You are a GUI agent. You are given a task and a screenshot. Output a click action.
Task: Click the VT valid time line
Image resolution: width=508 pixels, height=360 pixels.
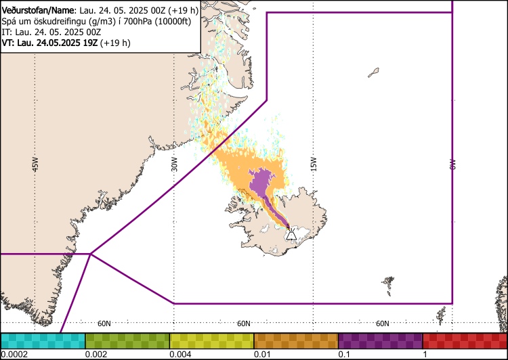point(66,43)
